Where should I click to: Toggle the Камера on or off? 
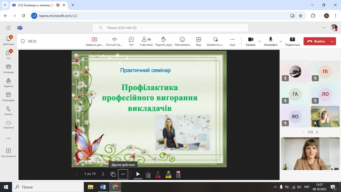coord(250,41)
